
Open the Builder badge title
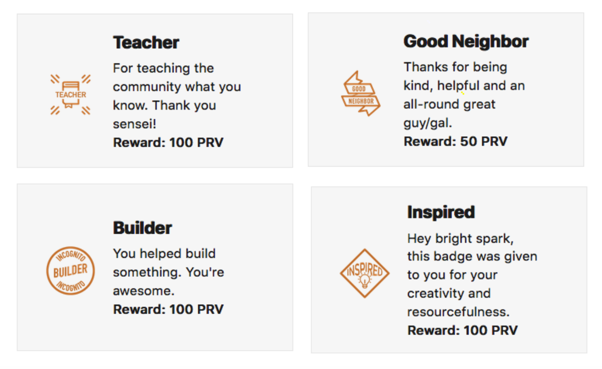coord(142,228)
